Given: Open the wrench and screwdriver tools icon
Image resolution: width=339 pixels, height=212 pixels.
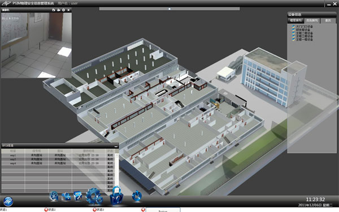Looking at the screenshot, I should (78, 196).
